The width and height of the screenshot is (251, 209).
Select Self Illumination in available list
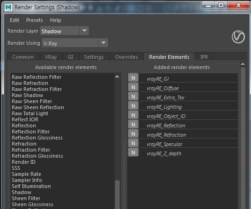coord(31,186)
